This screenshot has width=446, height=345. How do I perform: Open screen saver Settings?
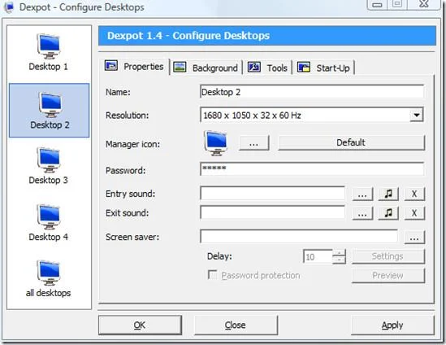(388, 256)
